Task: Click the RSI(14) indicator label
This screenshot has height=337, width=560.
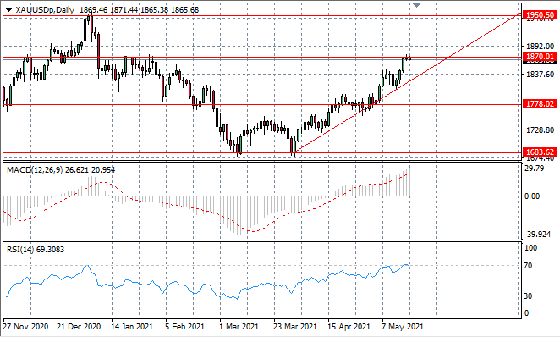Action: coord(20,250)
